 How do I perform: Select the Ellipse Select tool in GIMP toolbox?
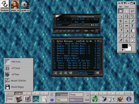click(x=126, y=11)
